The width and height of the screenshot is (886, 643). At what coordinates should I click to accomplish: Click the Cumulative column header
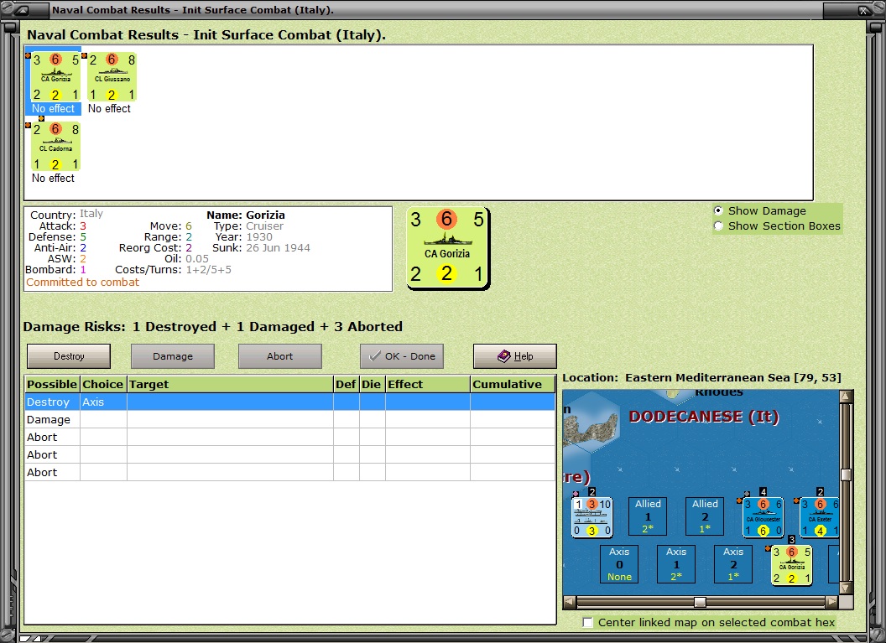click(513, 385)
